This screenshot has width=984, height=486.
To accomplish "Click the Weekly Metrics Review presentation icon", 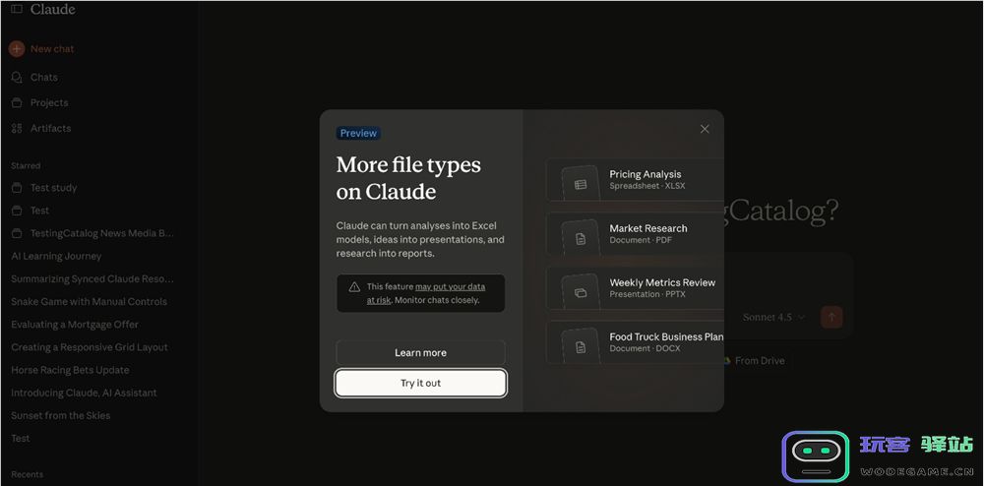I will point(581,292).
